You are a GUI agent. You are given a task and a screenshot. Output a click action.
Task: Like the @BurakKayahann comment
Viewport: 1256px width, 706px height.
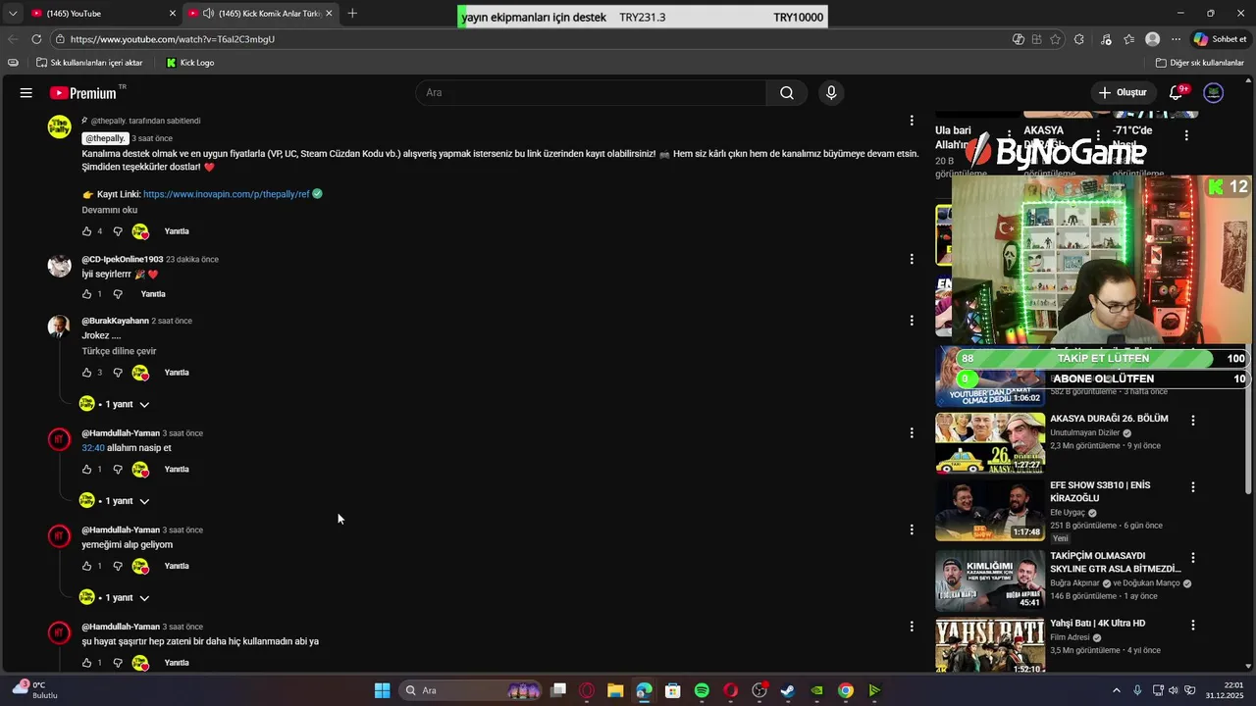86,373
